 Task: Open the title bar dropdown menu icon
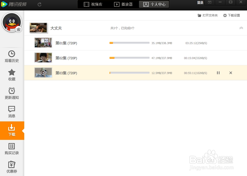point(209,2)
